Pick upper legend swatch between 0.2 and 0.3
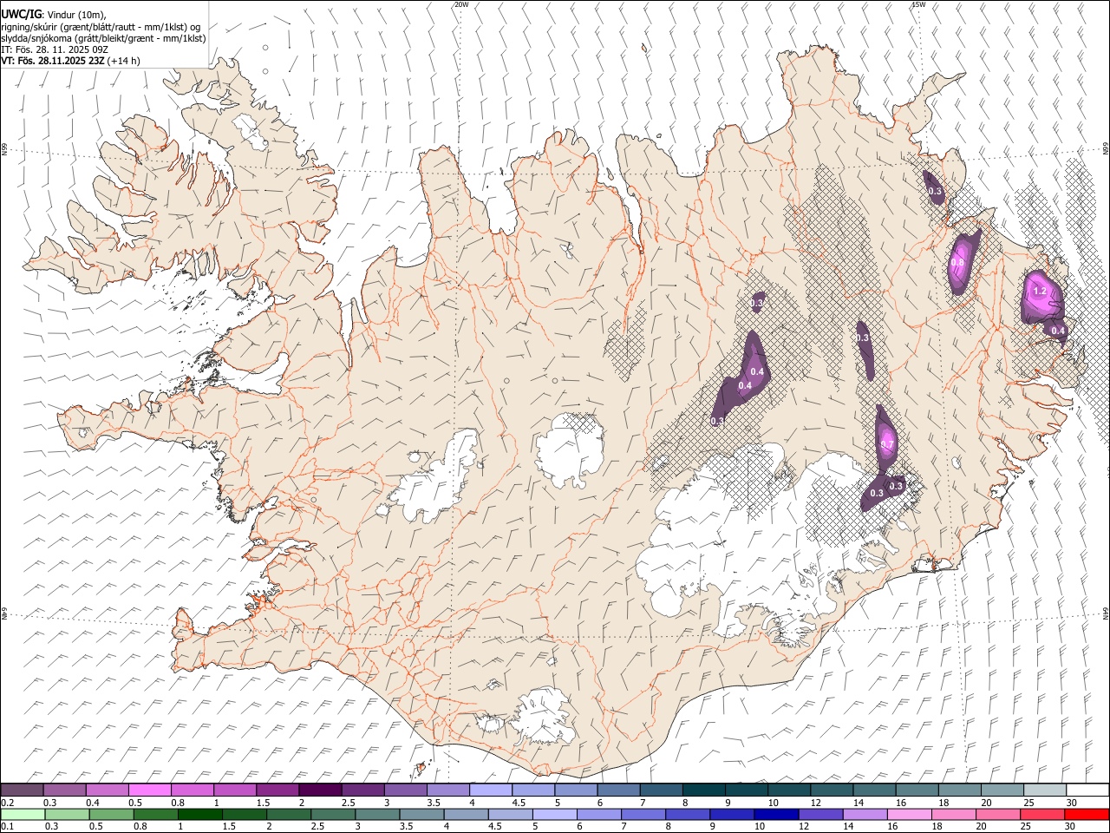Screen dimensions: 1110x833 point(22,790)
